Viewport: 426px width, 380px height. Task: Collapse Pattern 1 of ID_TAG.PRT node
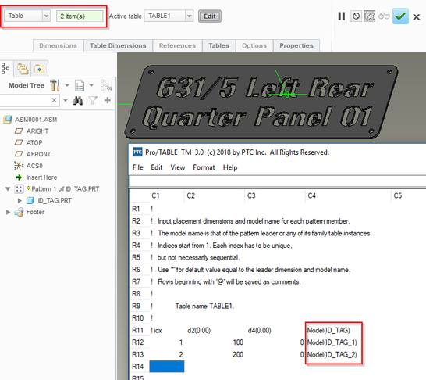(x=8, y=189)
